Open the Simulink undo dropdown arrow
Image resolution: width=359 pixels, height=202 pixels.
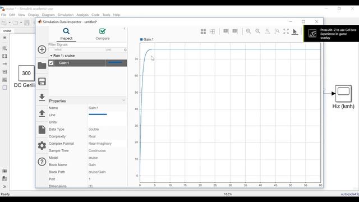point(10,22)
